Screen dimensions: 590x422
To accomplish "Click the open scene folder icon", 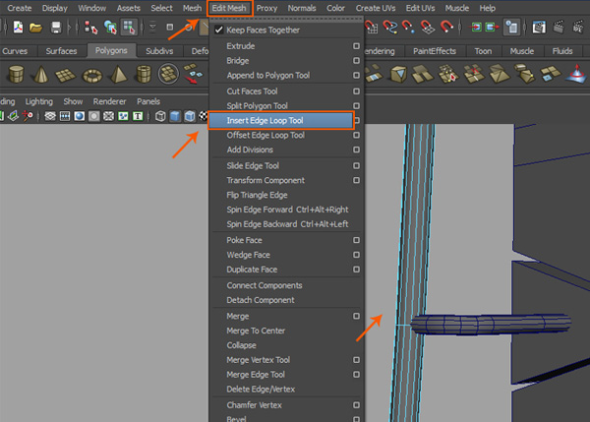I will (35, 28).
